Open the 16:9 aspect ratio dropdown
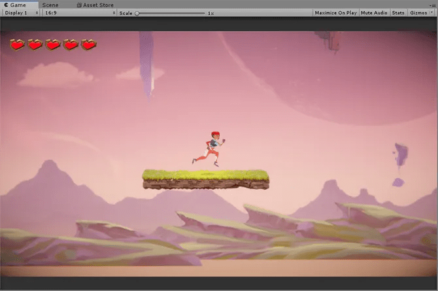 click(80, 13)
